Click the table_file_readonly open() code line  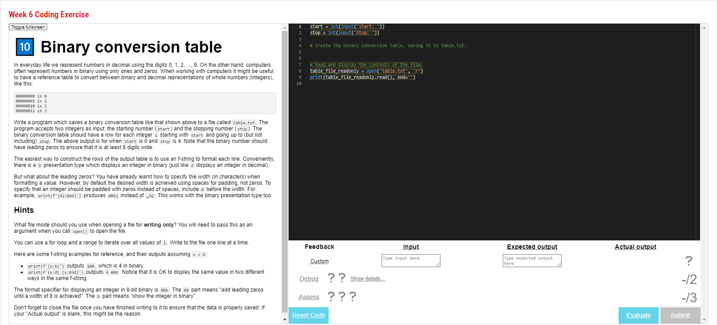pos(367,71)
